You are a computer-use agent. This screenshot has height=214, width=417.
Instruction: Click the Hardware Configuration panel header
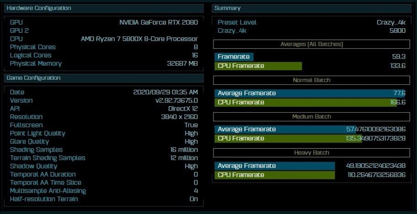104,8
